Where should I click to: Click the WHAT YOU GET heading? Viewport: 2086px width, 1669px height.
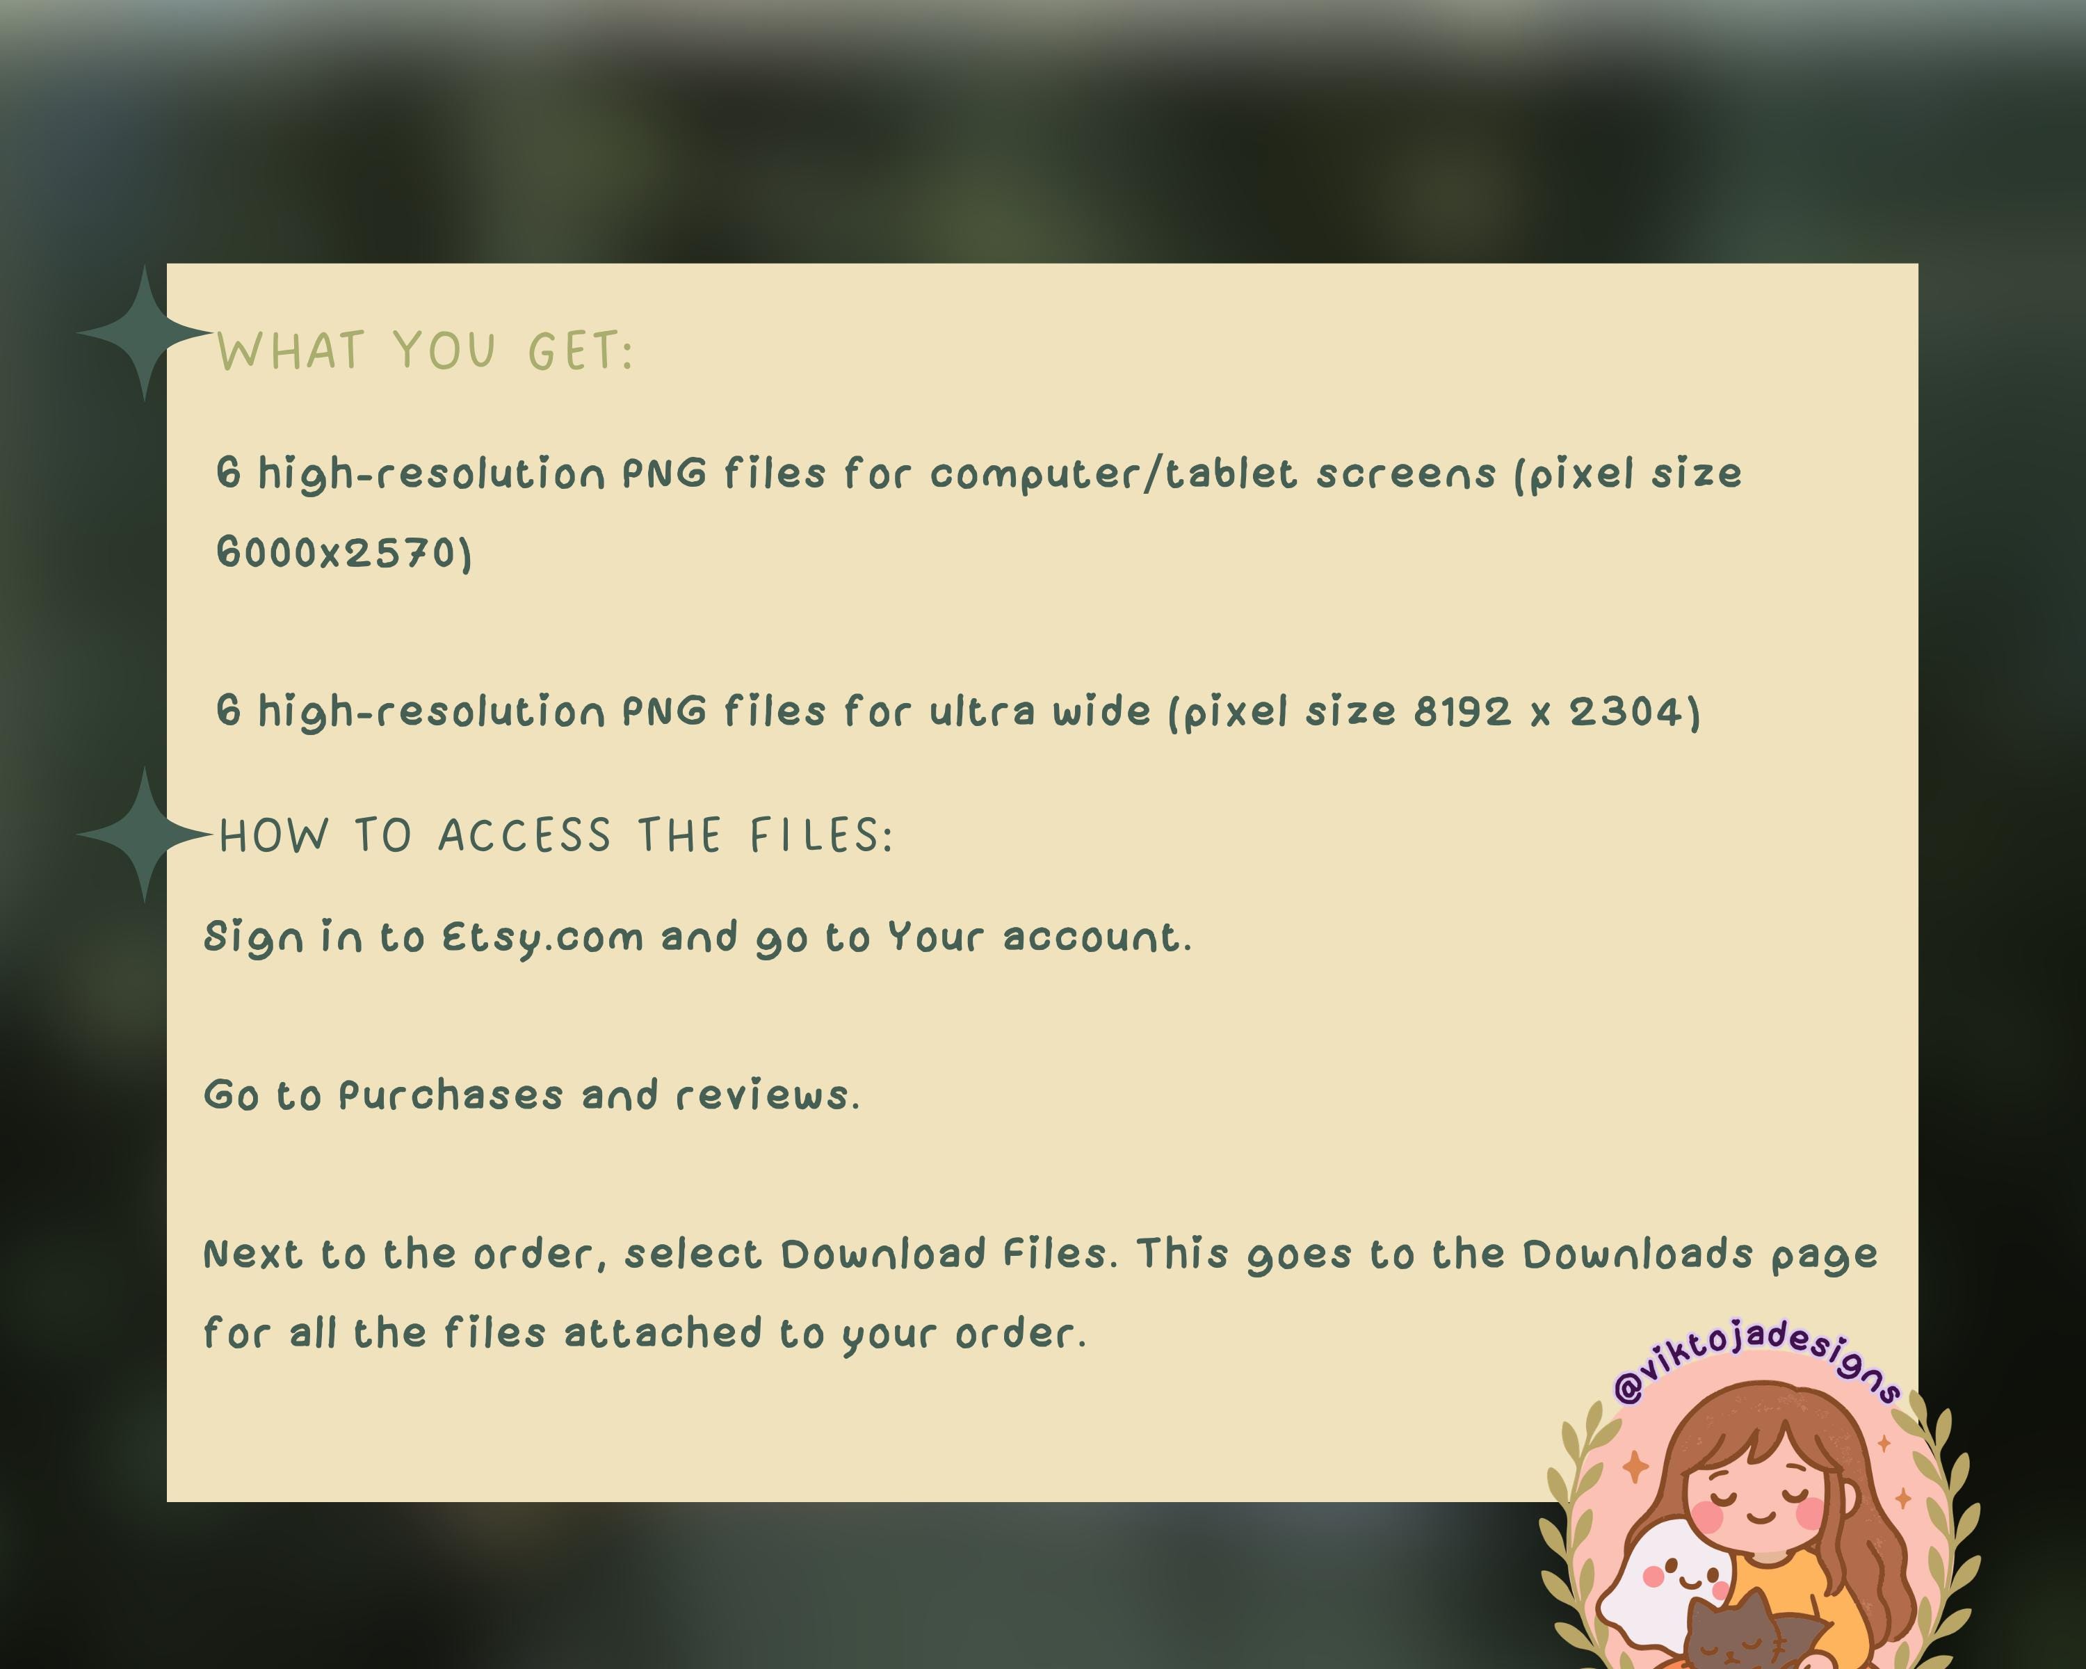(x=425, y=350)
